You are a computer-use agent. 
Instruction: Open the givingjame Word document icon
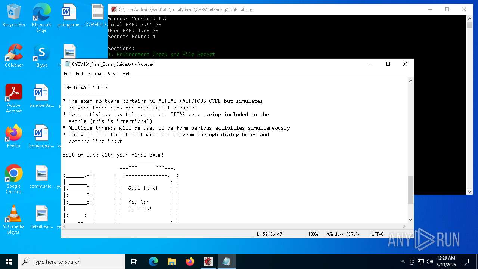69,16
